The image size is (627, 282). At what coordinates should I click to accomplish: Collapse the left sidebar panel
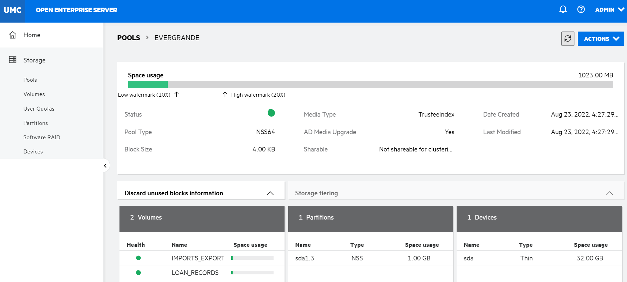tap(105, 165)
